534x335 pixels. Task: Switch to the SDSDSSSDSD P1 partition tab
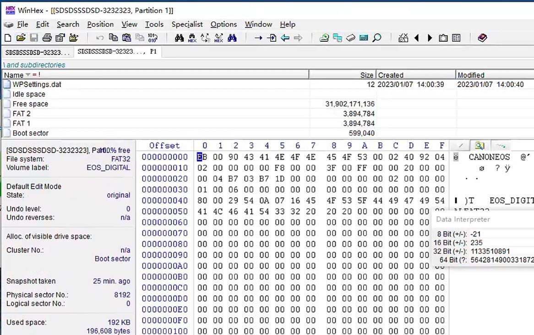pyautogui.click(x=117, y=52)
